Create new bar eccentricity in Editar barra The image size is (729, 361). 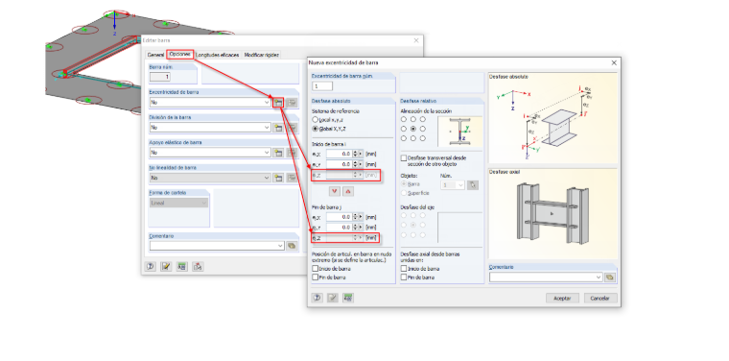278,103
